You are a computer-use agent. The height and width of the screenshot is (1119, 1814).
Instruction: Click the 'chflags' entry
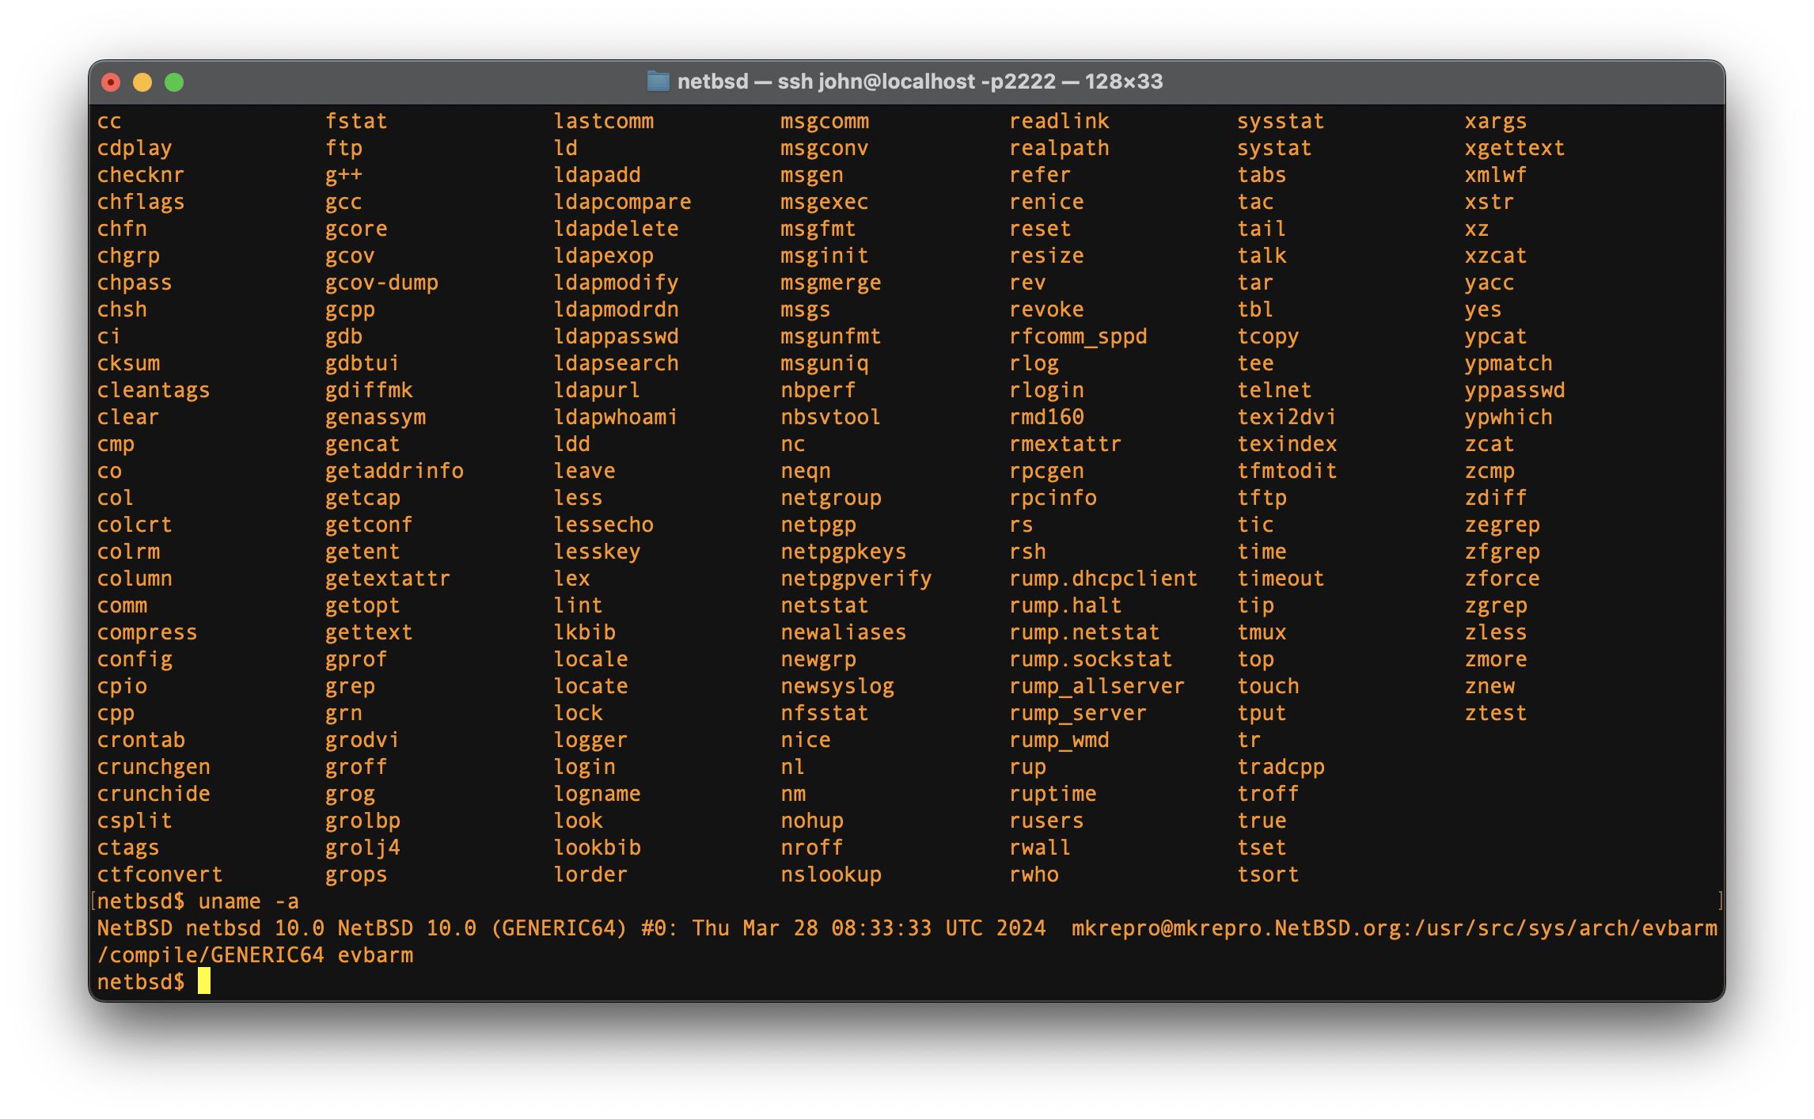141,202
